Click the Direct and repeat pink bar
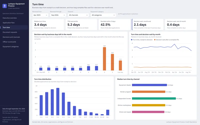The width and height of the screenshot is (200, 125). pos(148,112)
